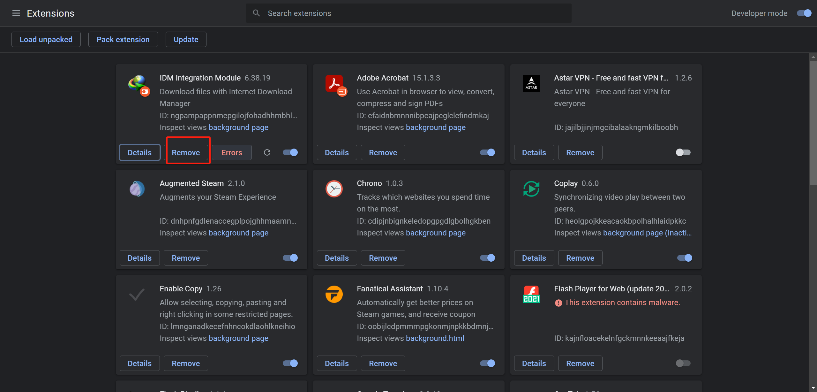This screenshot has height=392, width=817.
Task: Open Adobe Acrobat background page link
Action: [436, 127]
